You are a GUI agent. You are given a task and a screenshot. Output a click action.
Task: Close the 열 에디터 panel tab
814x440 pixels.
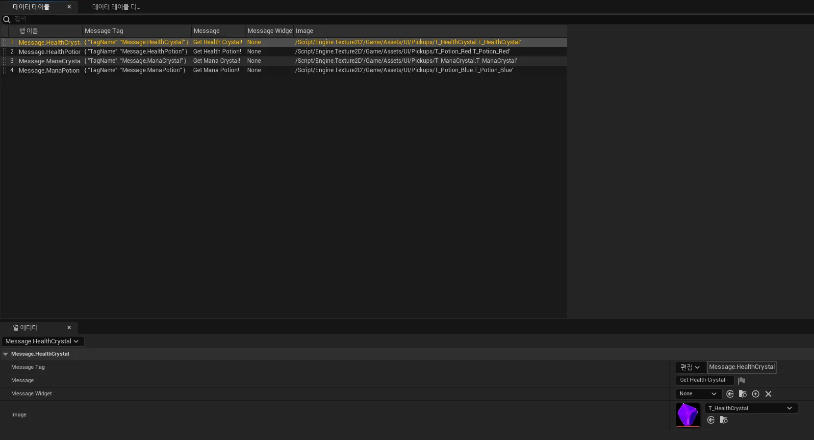(69, 328)
